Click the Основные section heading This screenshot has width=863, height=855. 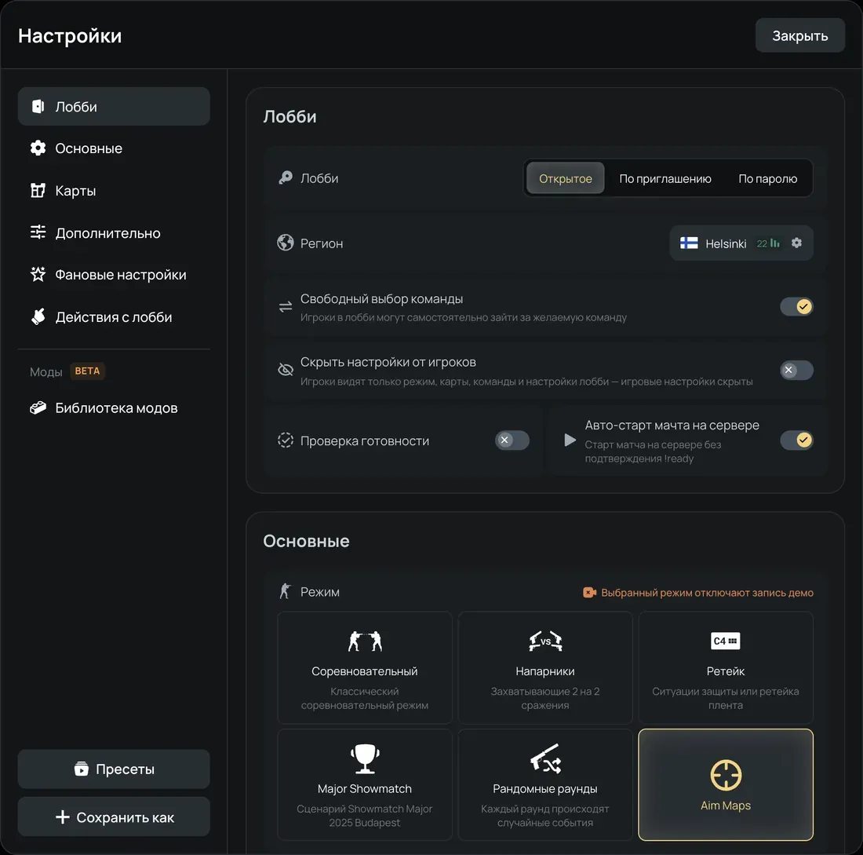(x=306, y=541)
